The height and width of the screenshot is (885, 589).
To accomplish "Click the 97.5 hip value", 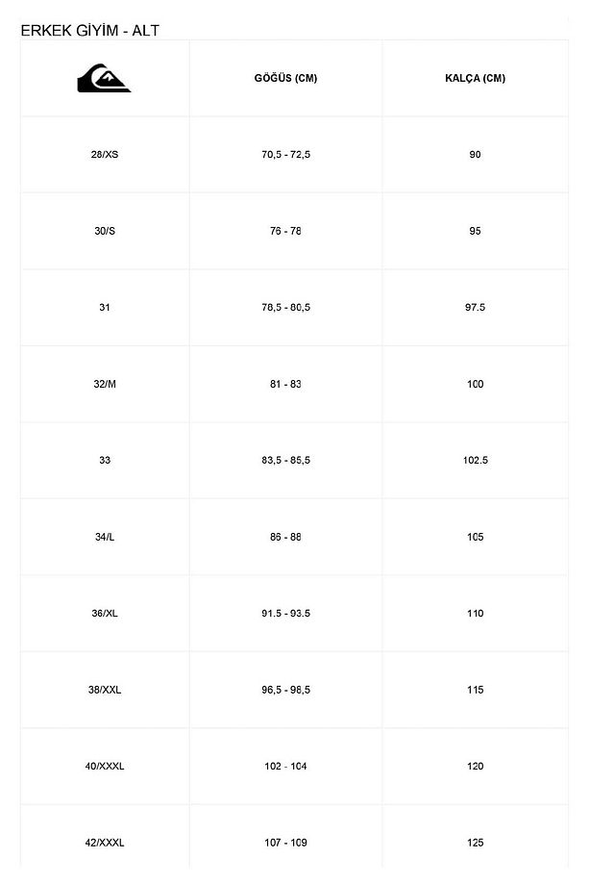I will click(x=476, y=308).
